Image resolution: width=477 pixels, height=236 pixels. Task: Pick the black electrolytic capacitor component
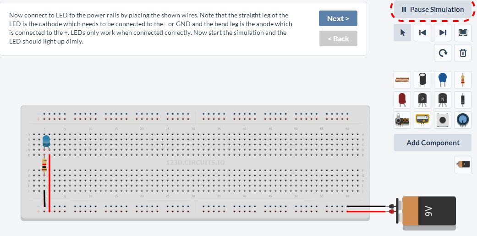422,80
